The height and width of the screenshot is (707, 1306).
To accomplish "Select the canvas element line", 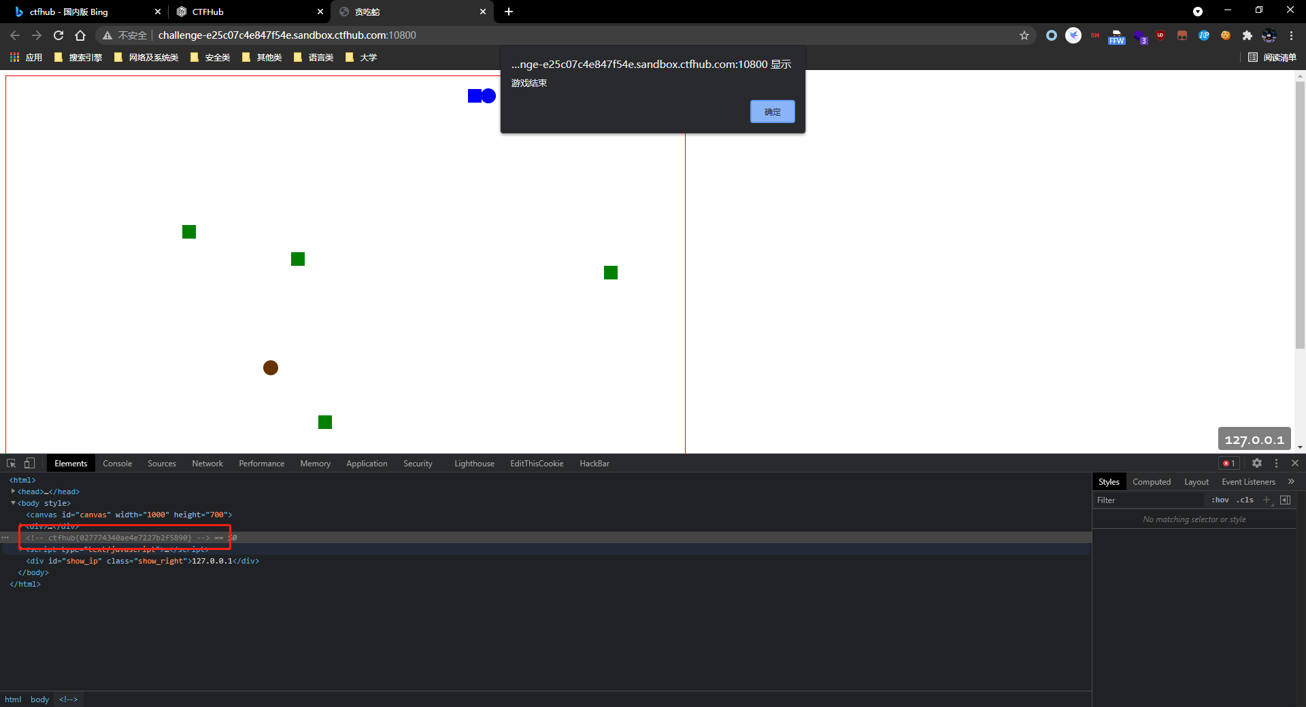I will [x=129, y=515].
